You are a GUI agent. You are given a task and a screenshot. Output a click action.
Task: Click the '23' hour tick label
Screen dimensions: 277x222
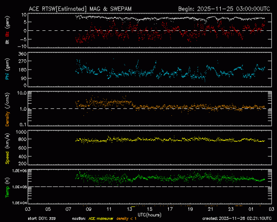tap(231, 209)
